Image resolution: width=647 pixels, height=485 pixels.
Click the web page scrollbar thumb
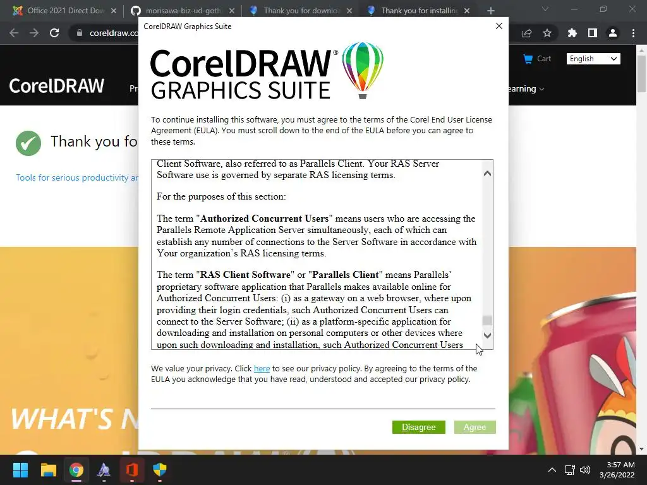click(642, 73)
